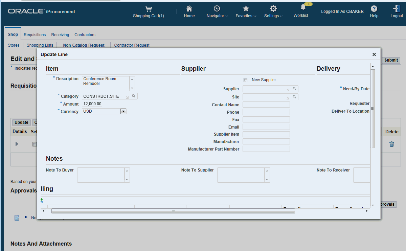Click the Logout door icon
Viewport: 406px width, 251px height.
397,9
